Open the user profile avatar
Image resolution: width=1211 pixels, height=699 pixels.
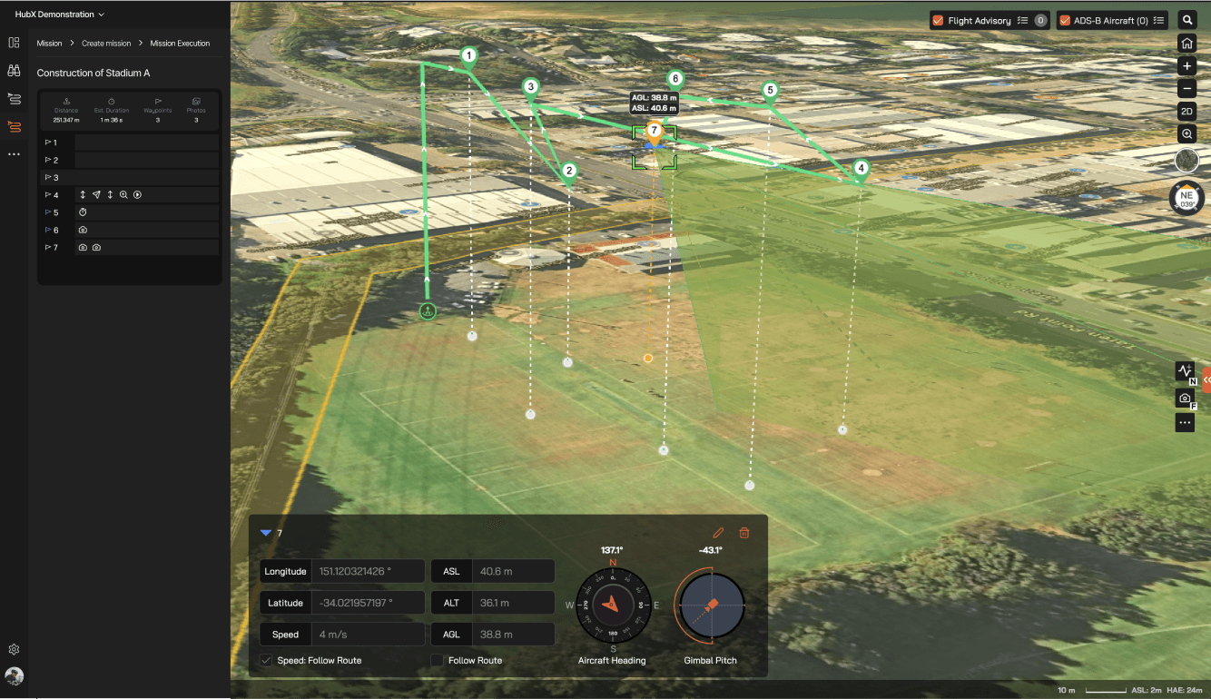pyautogui.click(x=14, y=676)
